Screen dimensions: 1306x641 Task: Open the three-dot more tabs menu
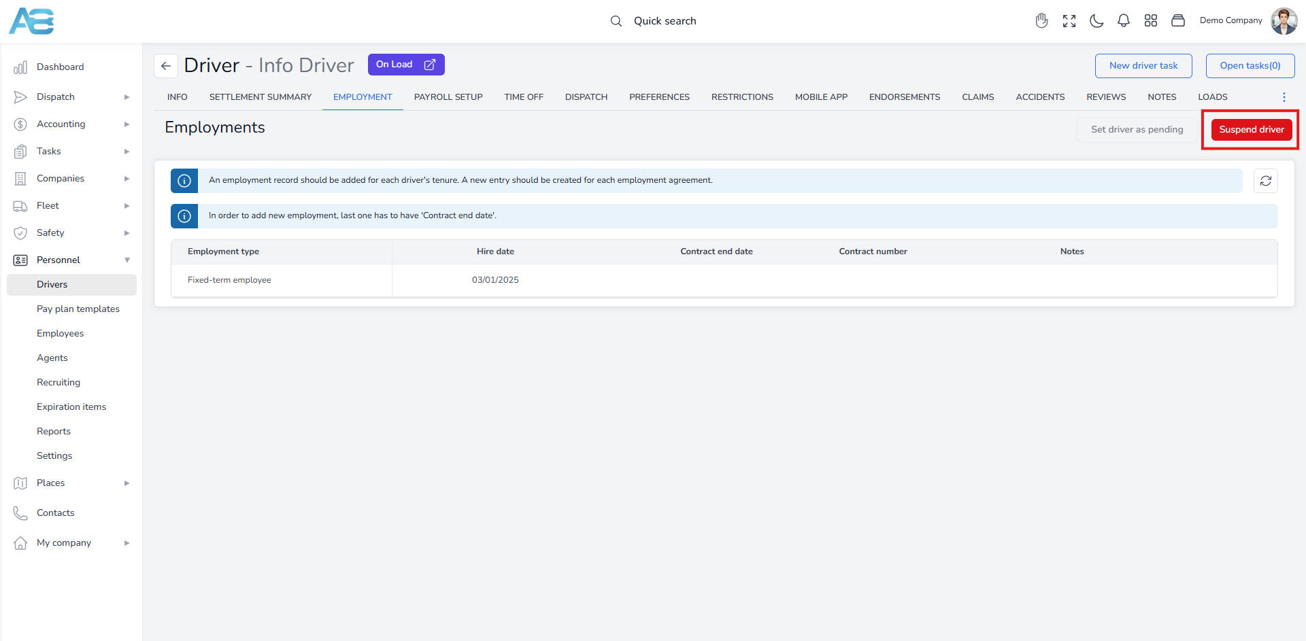[x=1284, y=97]
